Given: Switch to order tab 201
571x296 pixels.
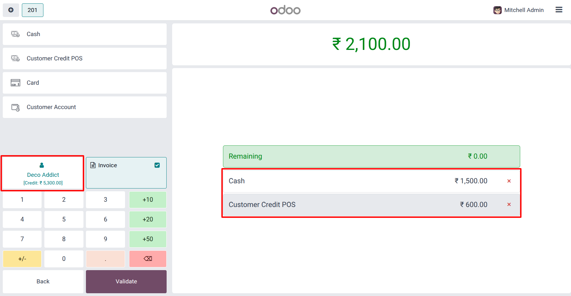Looking at the screenshot, I should coord(33,10).
